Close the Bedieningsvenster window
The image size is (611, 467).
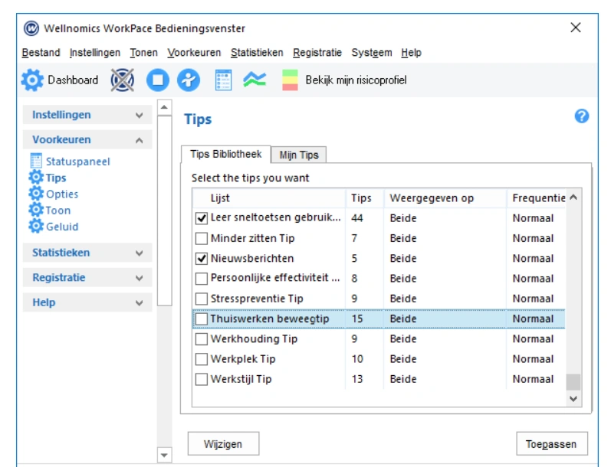point(576,28)
